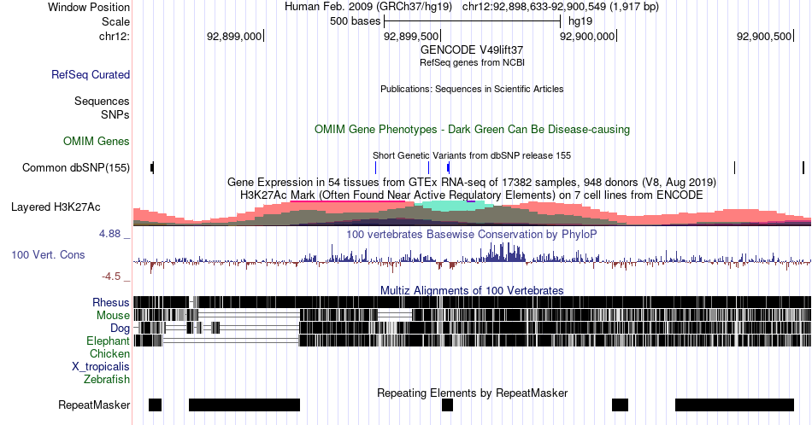Click the Layered H3K27Ac track label
This screenshot has height=425, width=812.
click(56, 207)
